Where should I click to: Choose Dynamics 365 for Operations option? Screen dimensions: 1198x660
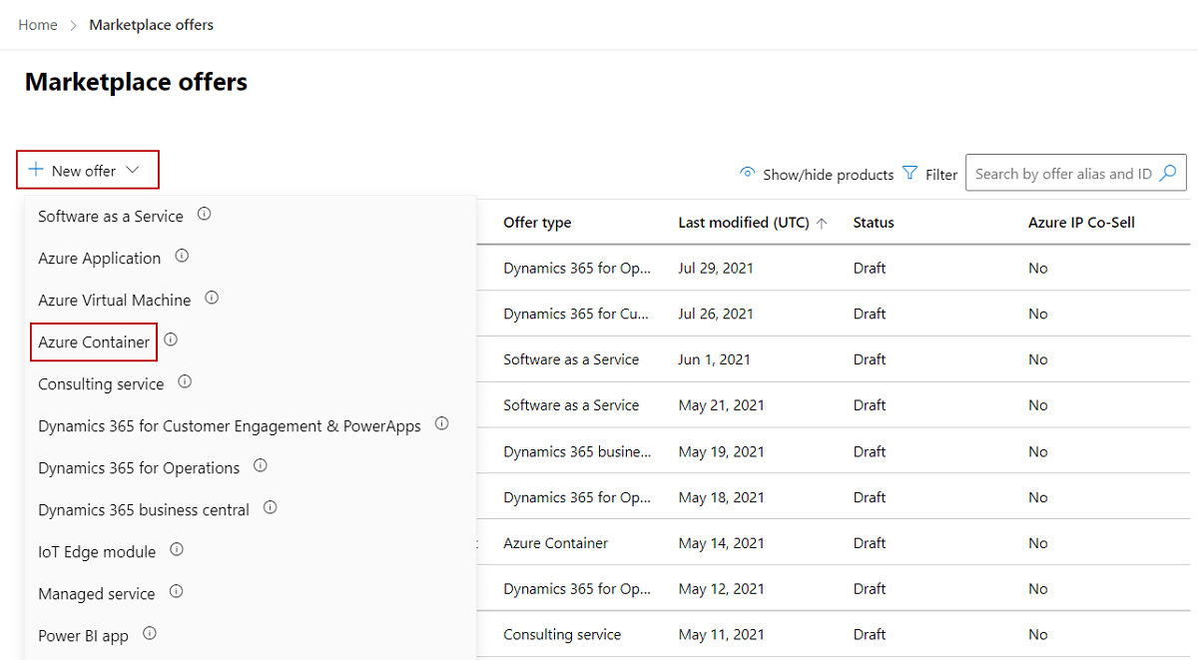[x=139, y=468]
